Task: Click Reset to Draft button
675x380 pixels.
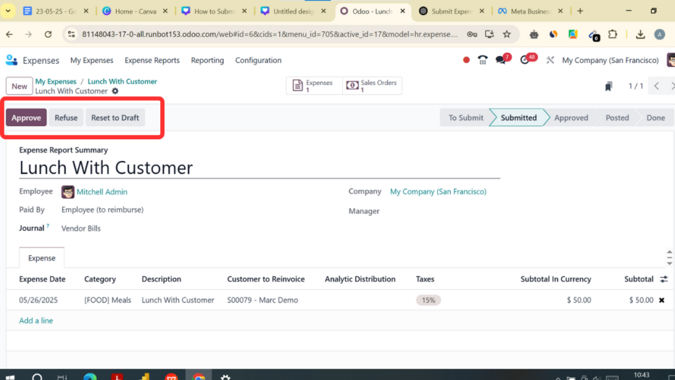Action: (115, 117)
